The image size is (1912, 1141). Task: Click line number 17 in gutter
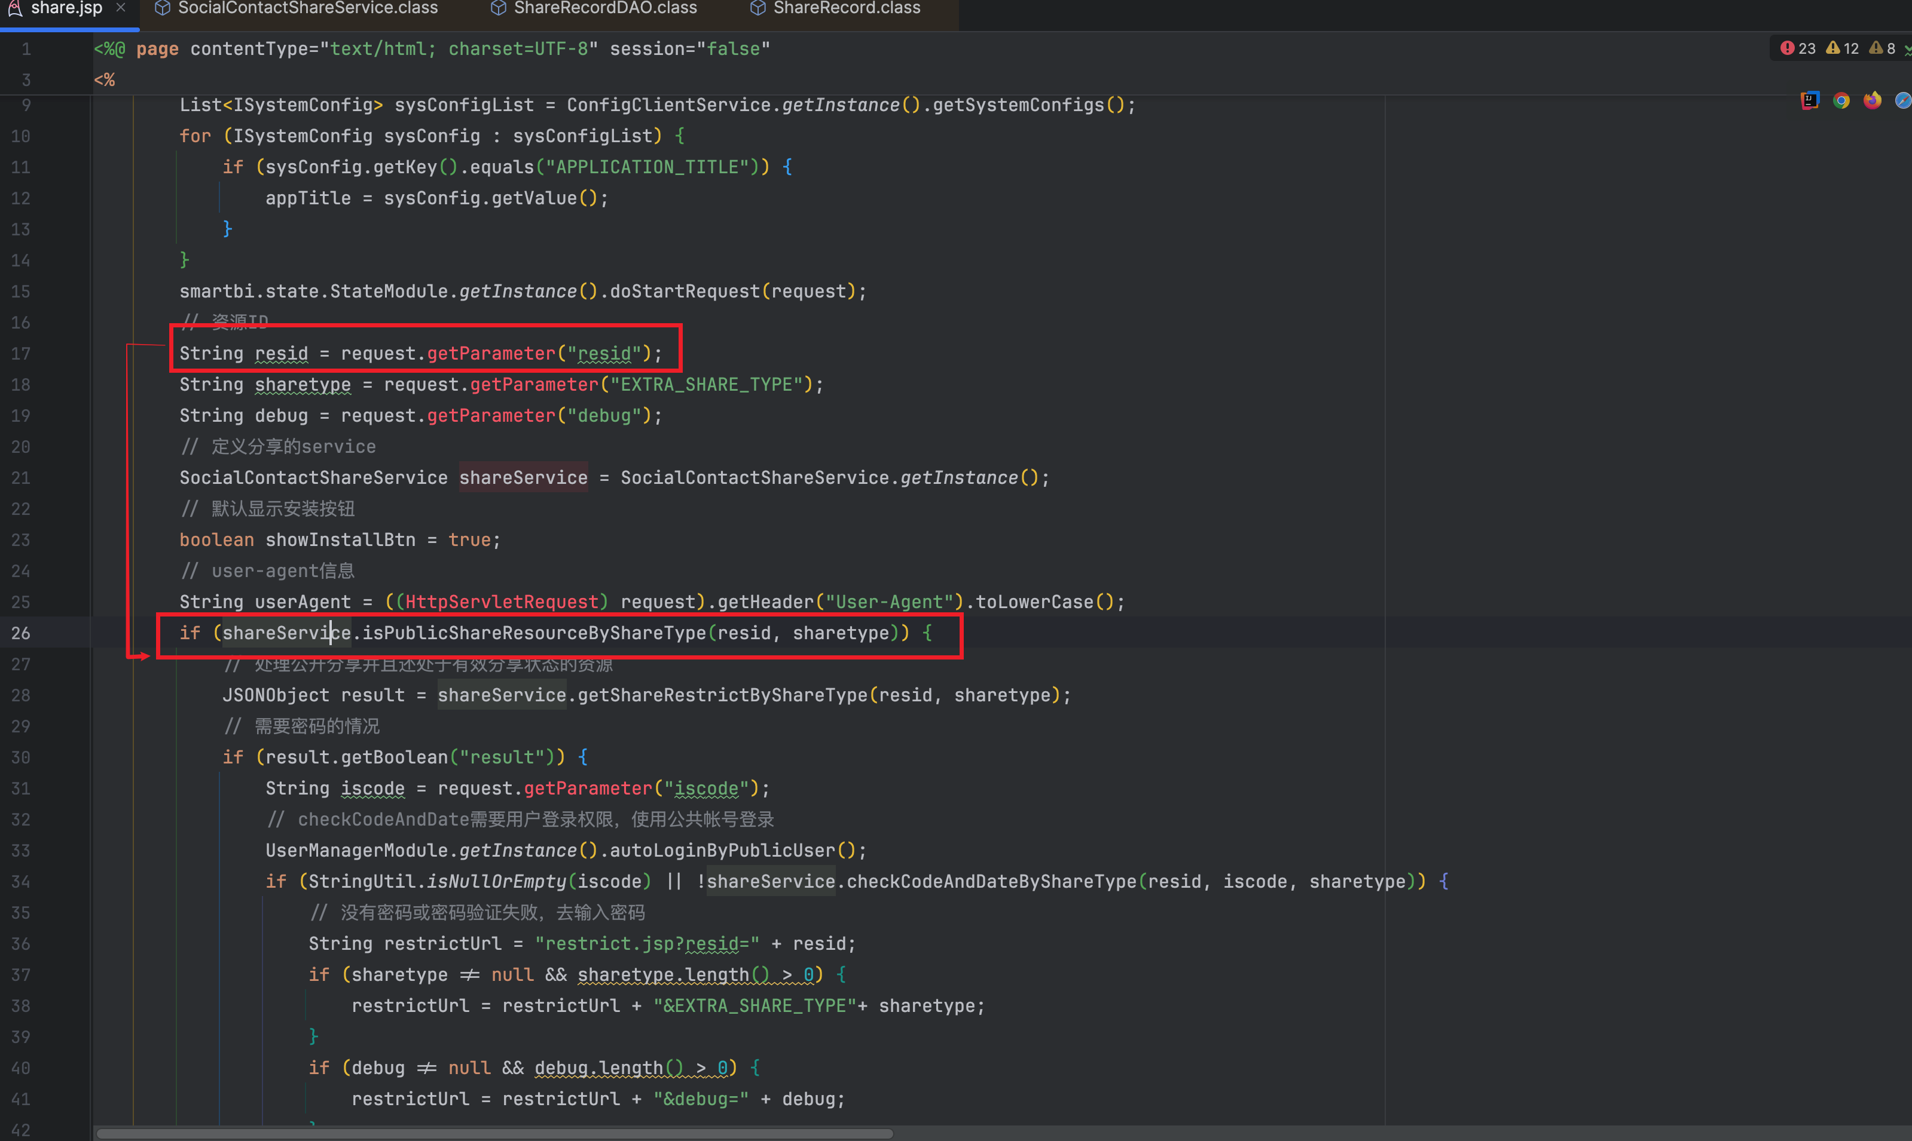tap(22, 354)
